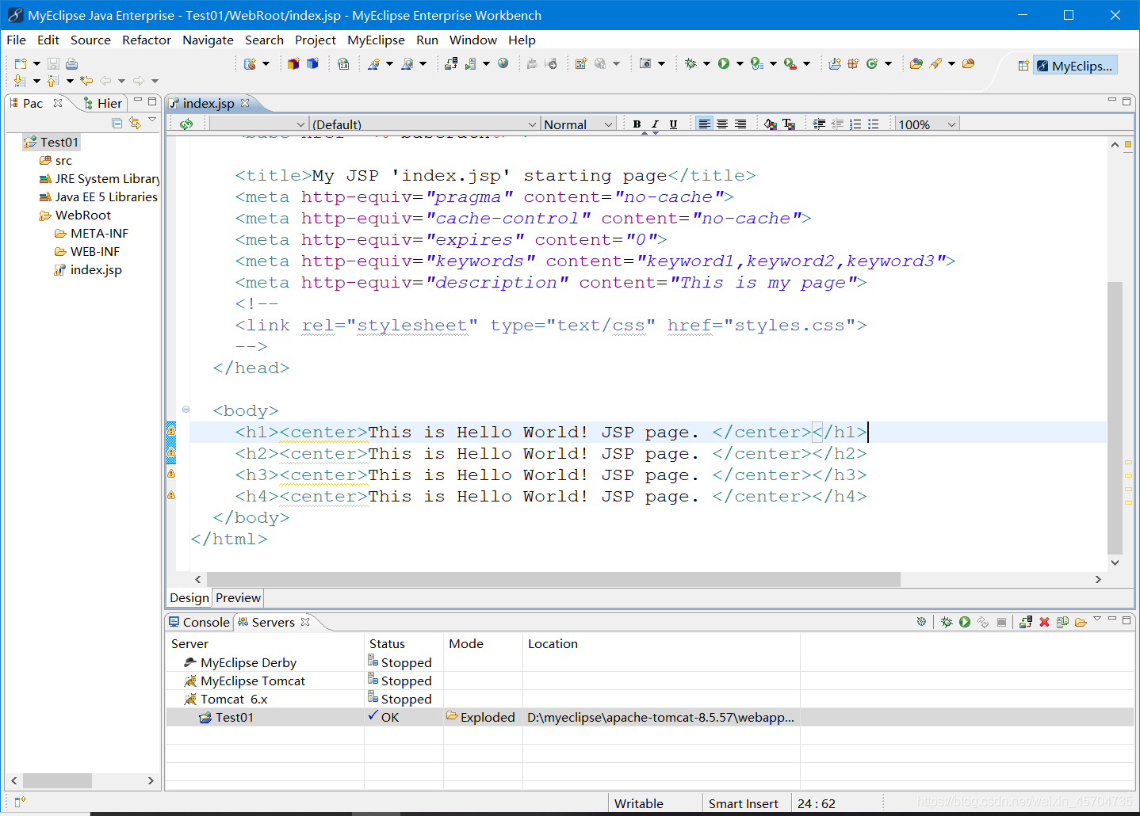The width and height of the screenshot is (1140, 816).
Task: Click the Deploy MyEclipse project icon
Action: pyautogui.click(x=451, y=63)
